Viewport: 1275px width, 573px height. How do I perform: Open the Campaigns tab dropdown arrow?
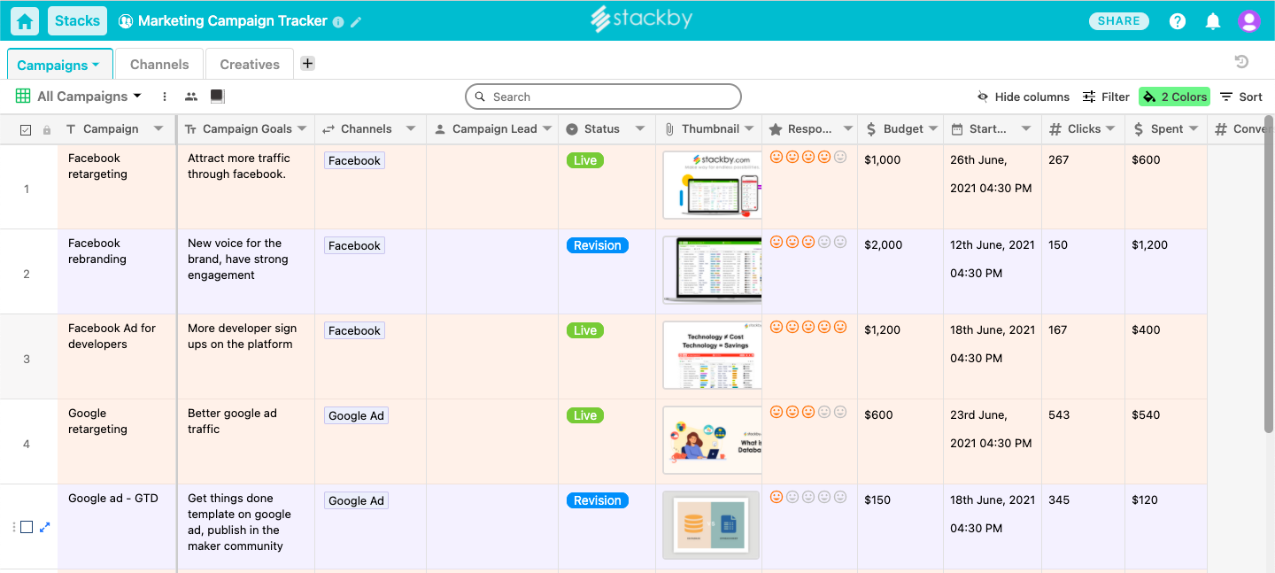tap(95, 66)
